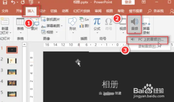Screen dimensions: 174x102
Task: Expand the 屏幕截图 dropdown arrow
Action: [62, 26]
